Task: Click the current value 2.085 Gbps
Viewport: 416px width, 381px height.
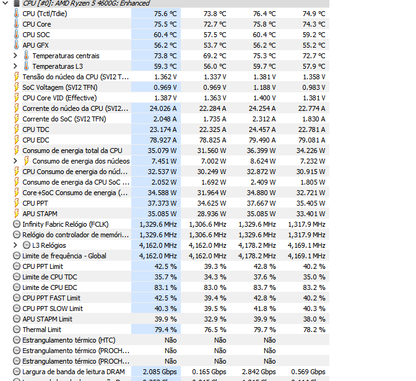Action: (160, 372)
